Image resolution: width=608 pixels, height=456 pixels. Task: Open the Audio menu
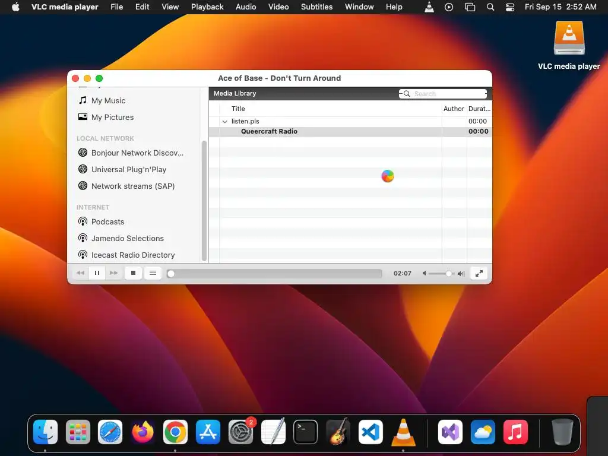pyautogui.click(x=246, y=7)
